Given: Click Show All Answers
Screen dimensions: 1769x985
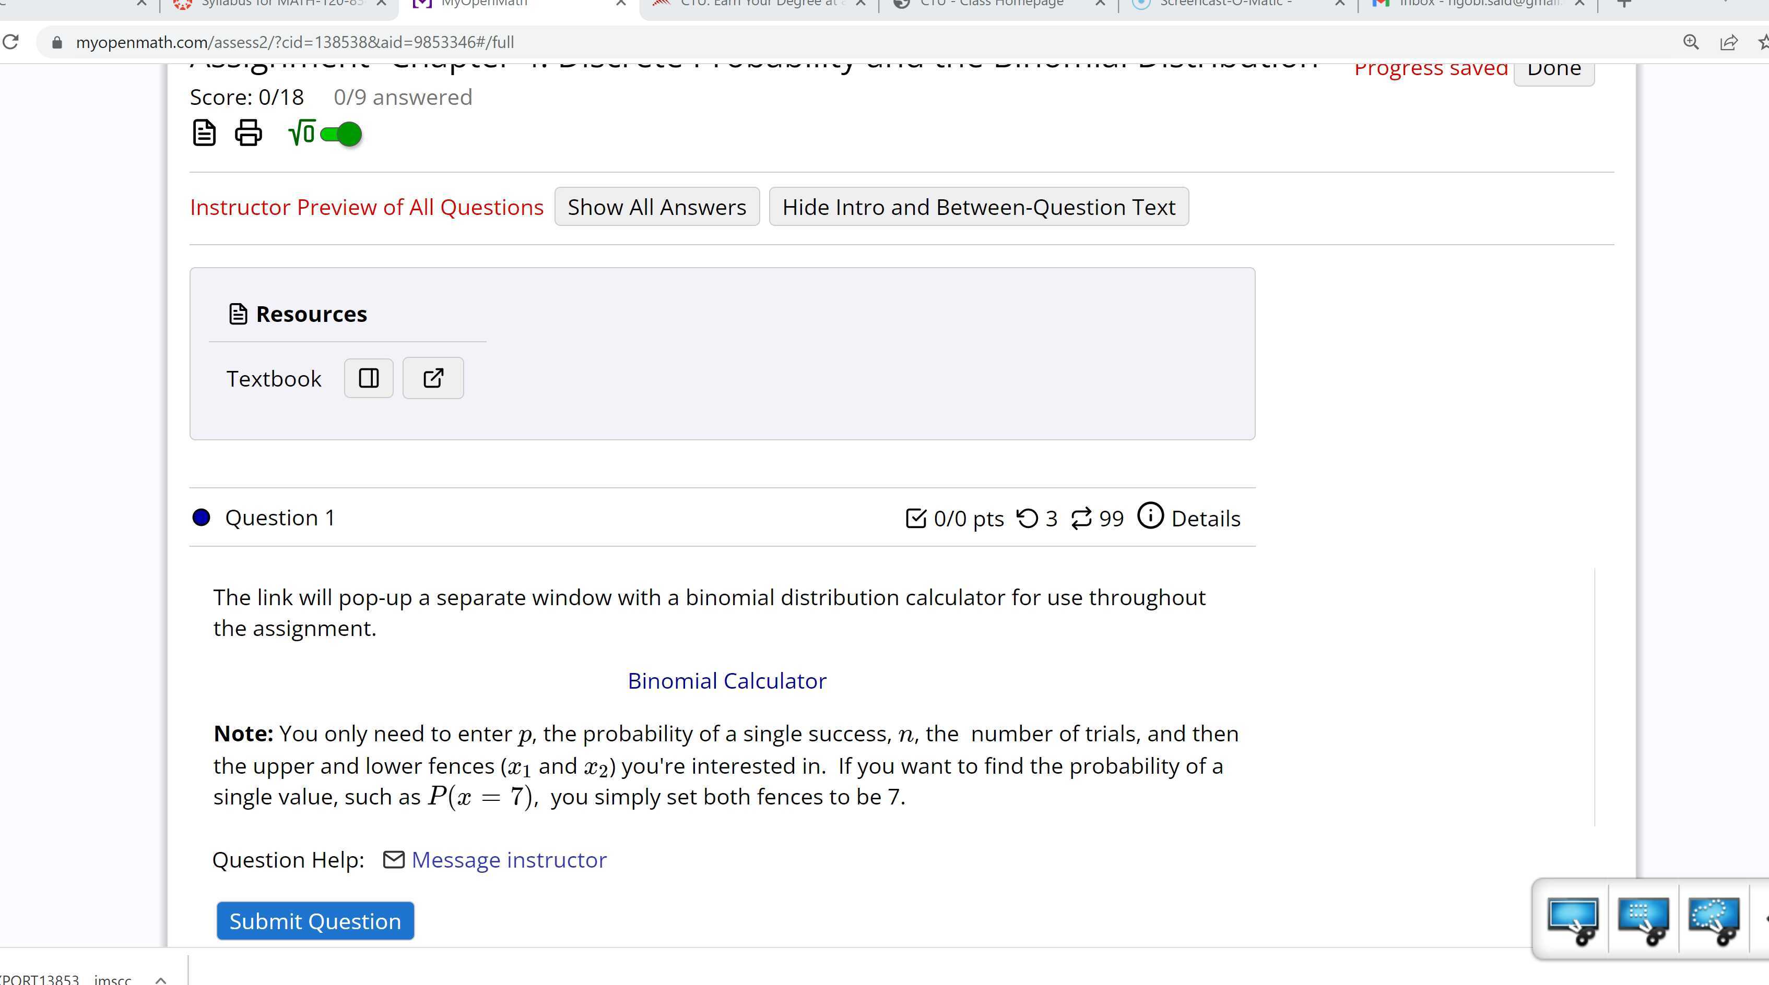Looking at the screenshot, I should [656, 207].
